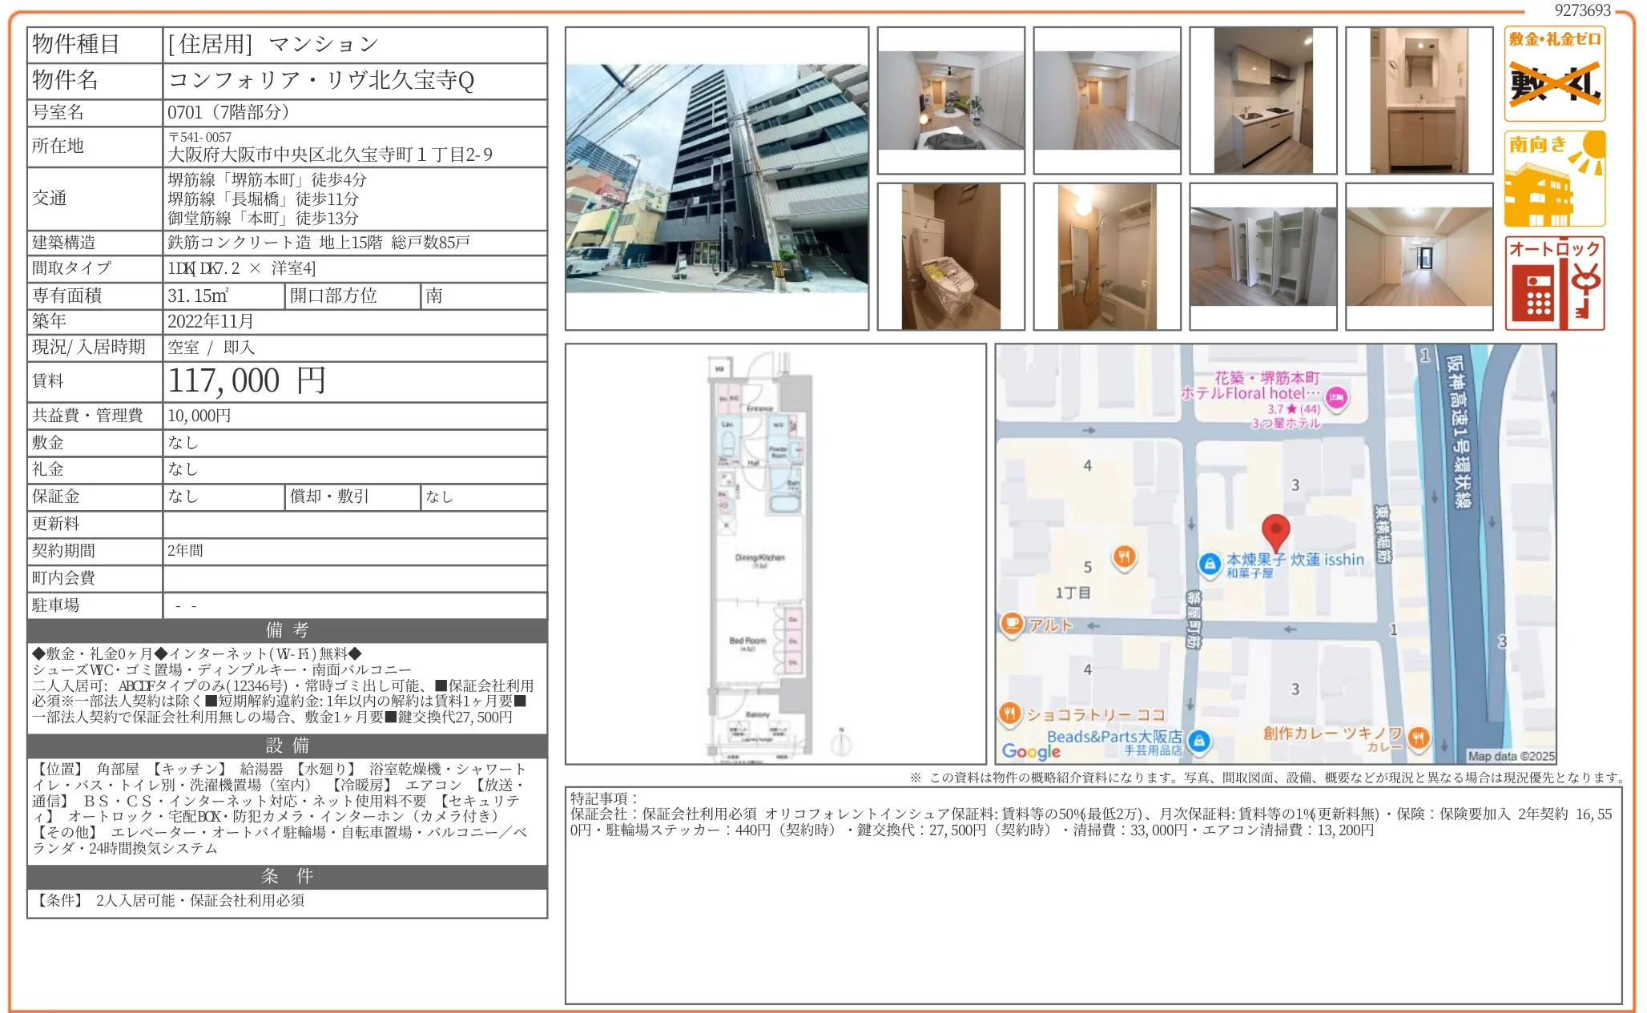Click the 本煉果子 炊蓮 isshin shop marker
This screenshot has width=1647, height=1013.
point(1210,564)
